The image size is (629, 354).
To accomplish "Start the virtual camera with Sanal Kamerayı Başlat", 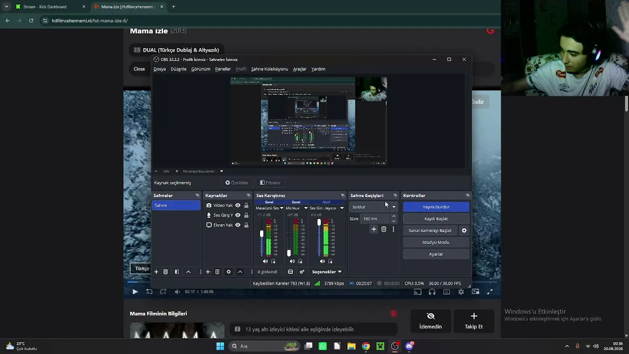I will pyautogui.click(x=430, y=231).
